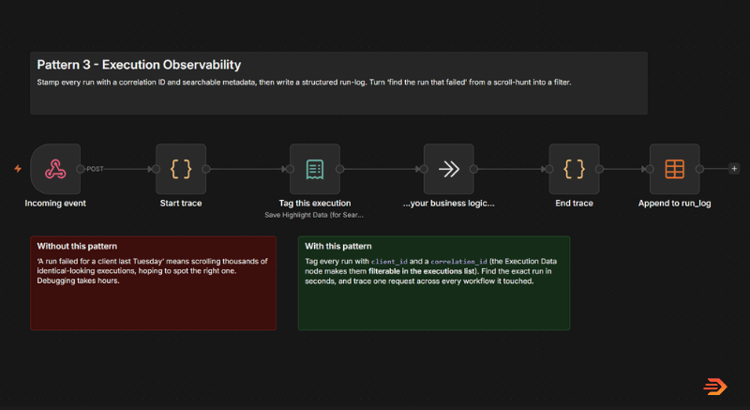This screenshot has width=750, height=410.
Task: Click the 'Incoming event' label
Action: point(55,204)
